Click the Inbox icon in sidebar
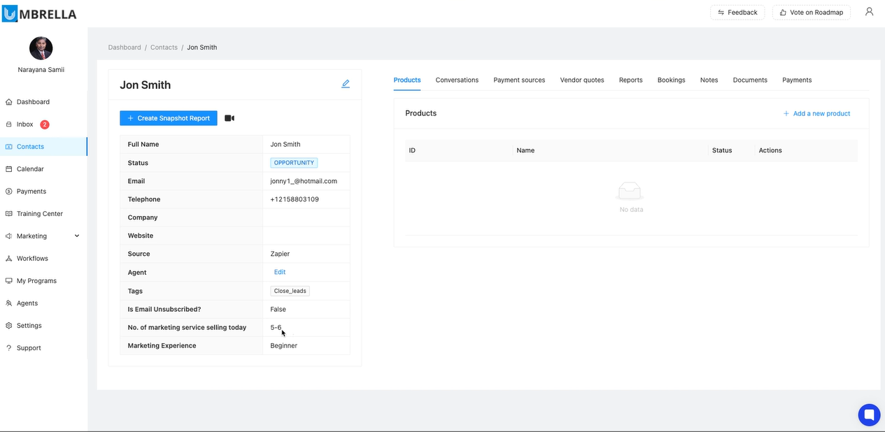 click(x=9, y=124)
